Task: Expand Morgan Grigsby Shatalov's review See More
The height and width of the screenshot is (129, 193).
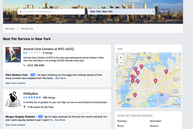Action: 60,120
